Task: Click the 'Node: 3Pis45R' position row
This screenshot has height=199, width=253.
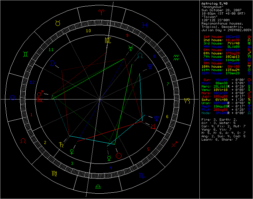Action: [x=223, y=113]
